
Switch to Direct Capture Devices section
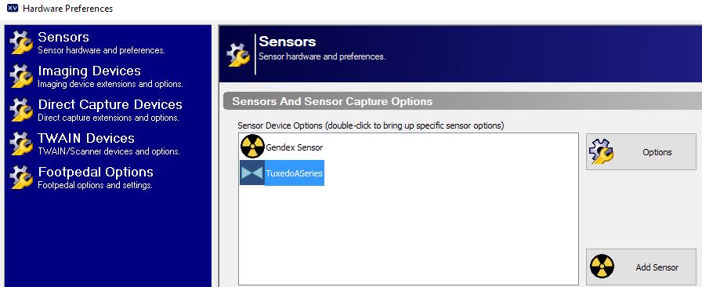click(x=110, y=110)
